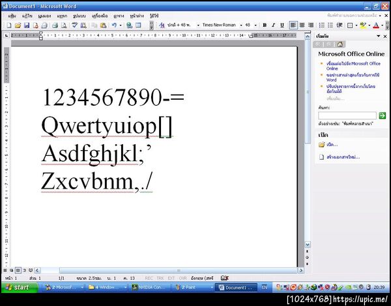Click the task pane search input field
391x306 pixels.
[x=347, y=115]
